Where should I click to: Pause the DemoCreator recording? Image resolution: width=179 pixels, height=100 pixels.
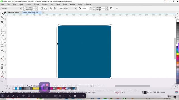coord(65,96)
